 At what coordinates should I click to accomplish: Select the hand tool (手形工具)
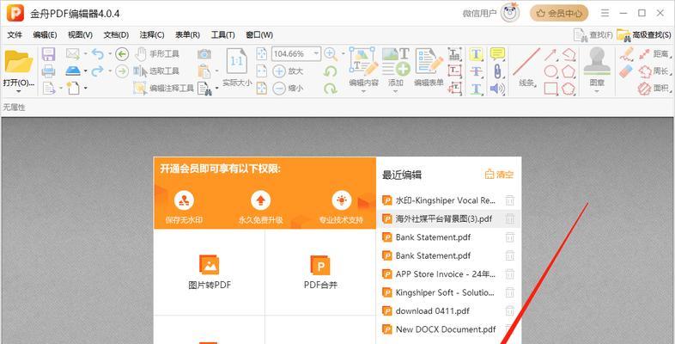click(x=156, y=54)
